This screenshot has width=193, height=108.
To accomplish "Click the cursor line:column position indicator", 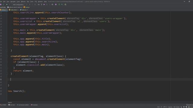I will tap(159, 107).
